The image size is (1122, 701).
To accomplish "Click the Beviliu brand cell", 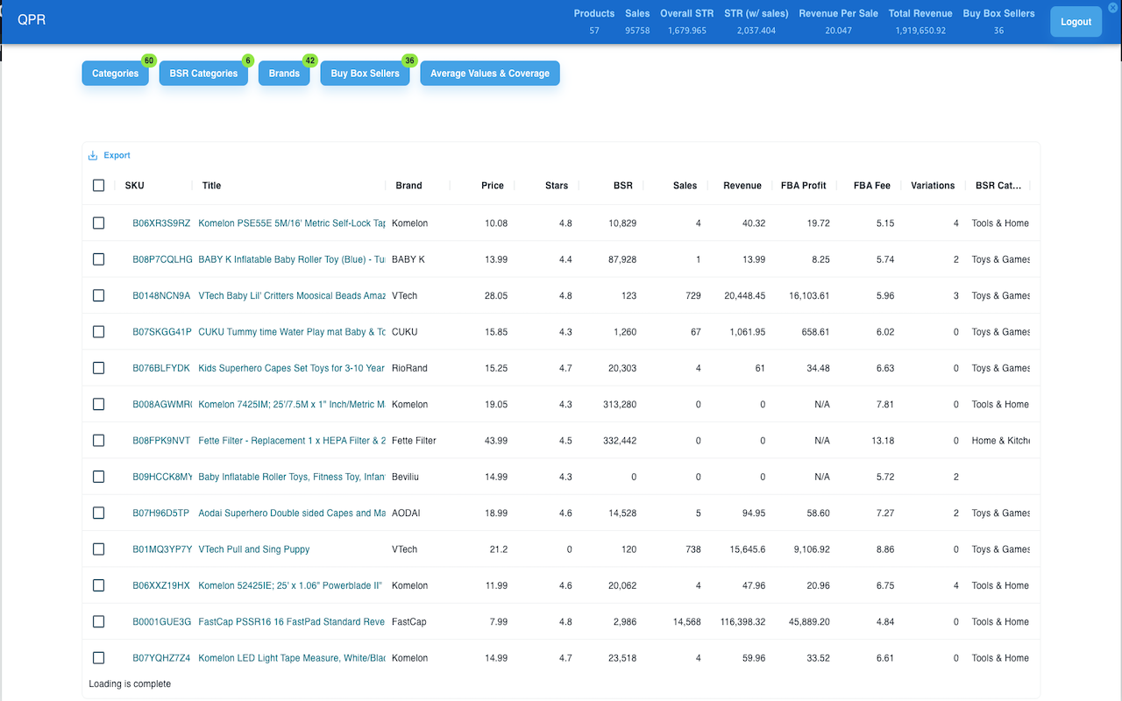I will point(407,477).
